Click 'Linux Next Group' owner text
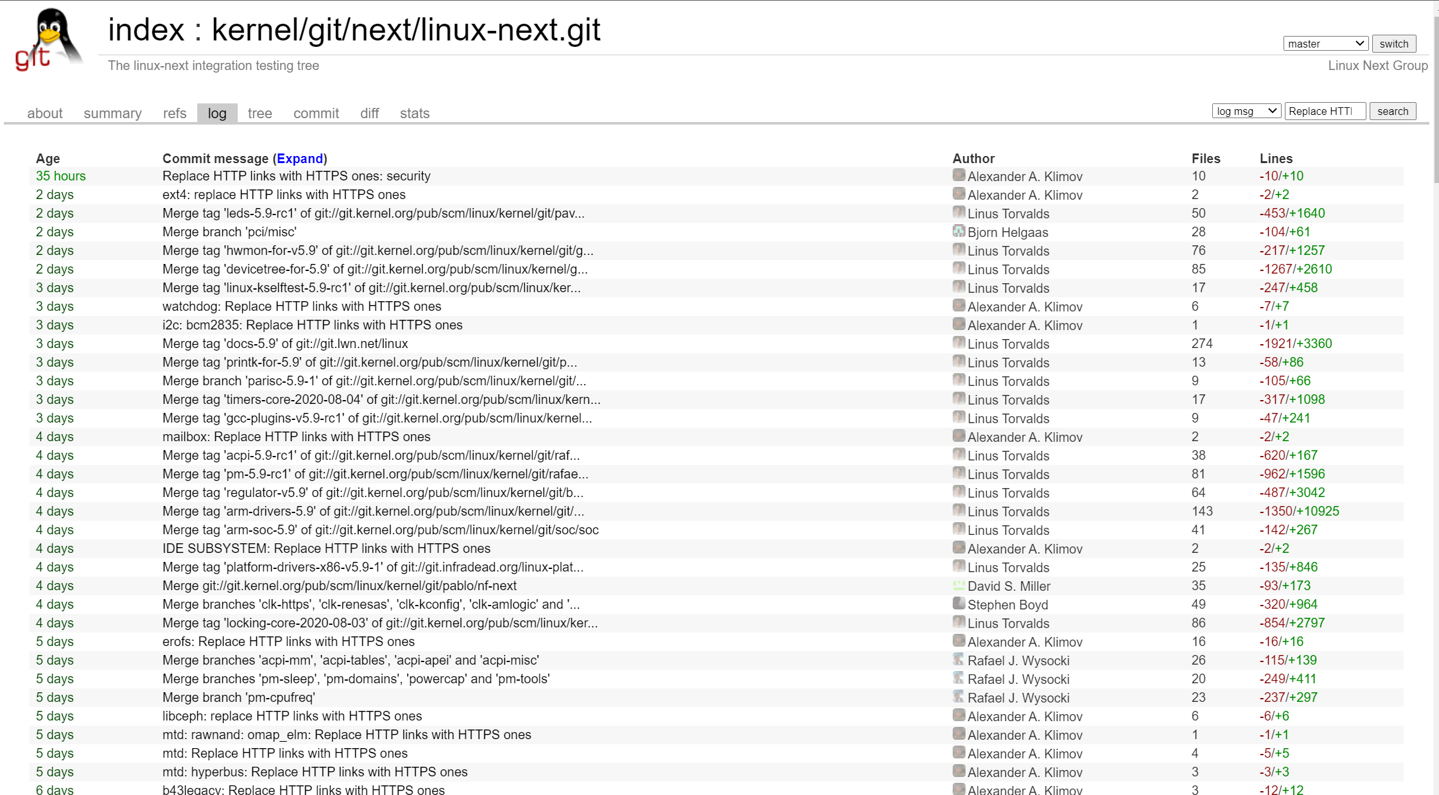The image size is (1439, 795). click(1378, 66)
